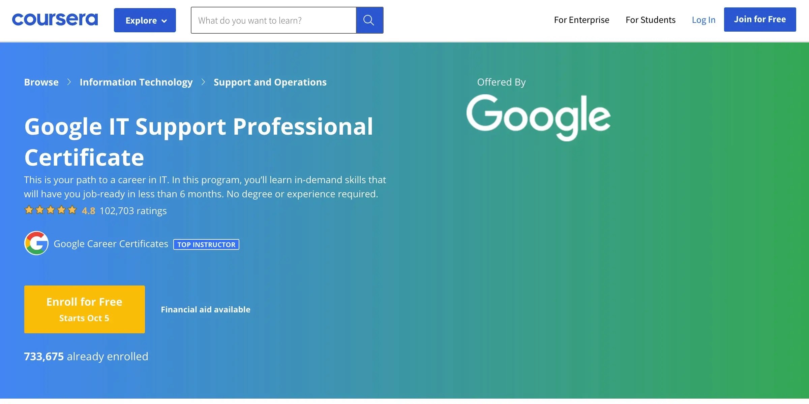Screen dimensions: 809x404
Task: Open the For Enterprise menu item
Action: [581, 20]
